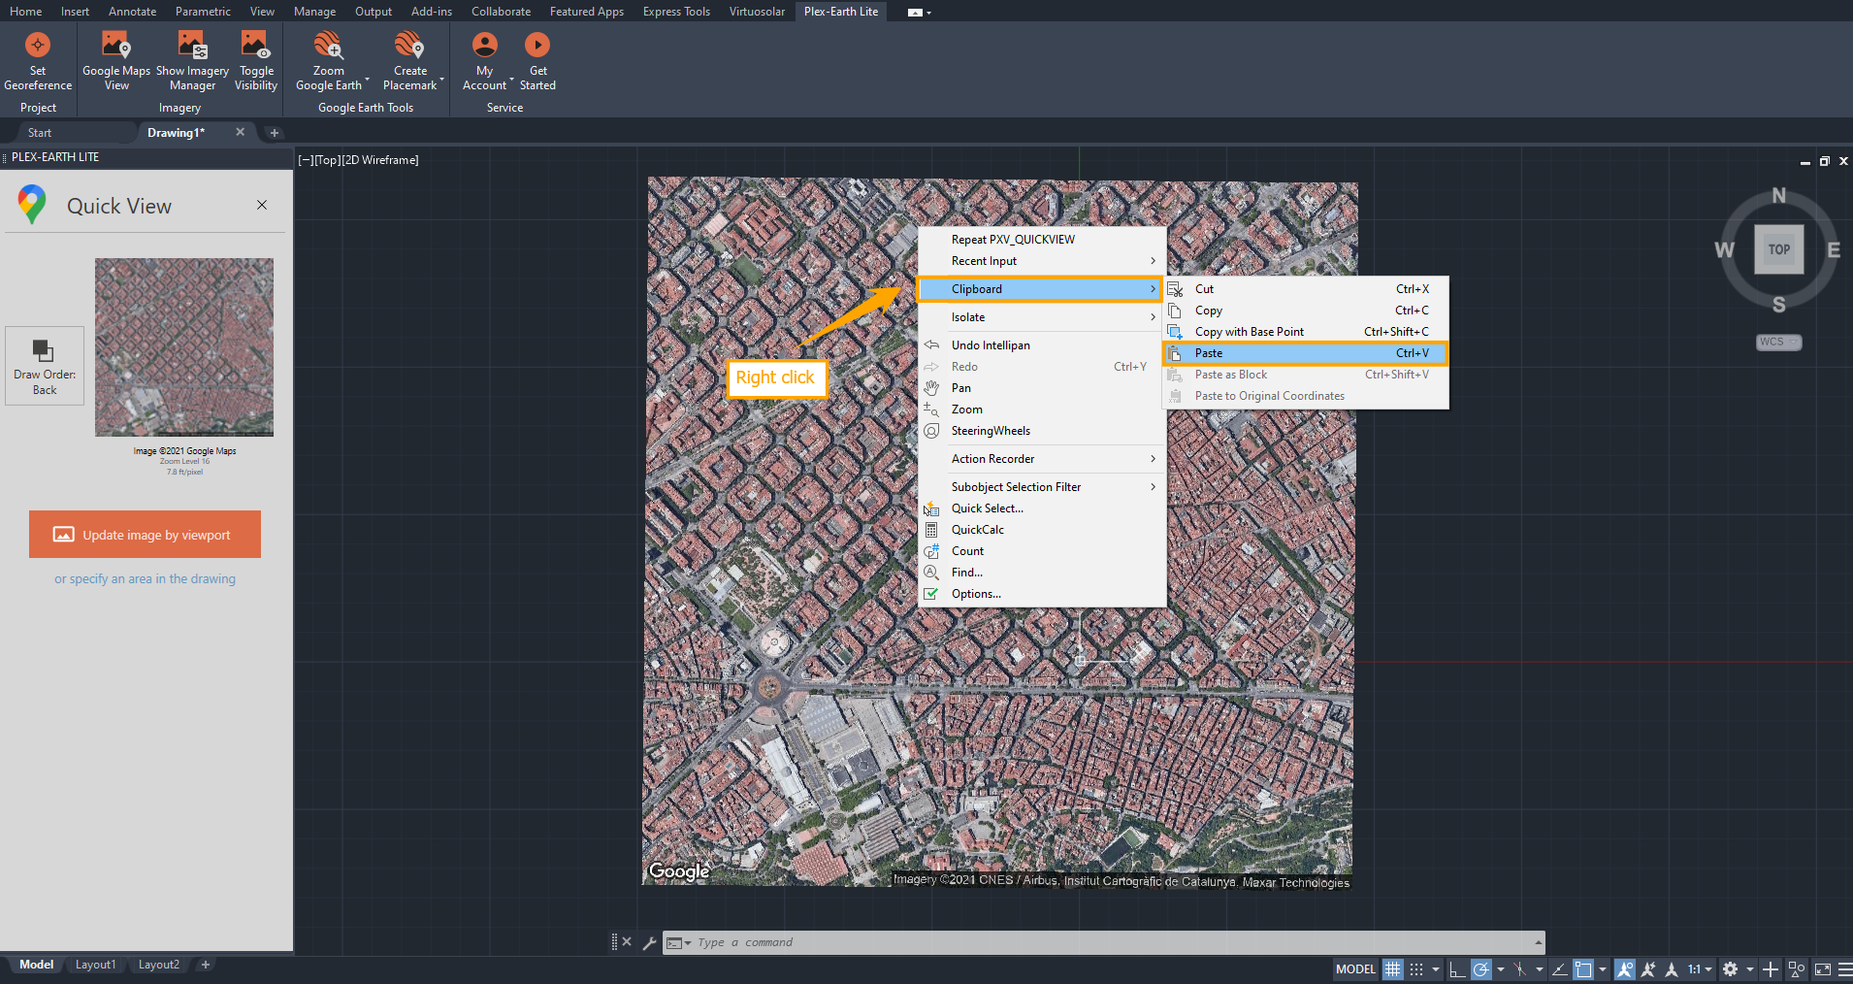
Task: Toggle object snap tracking in status bar
Action: [x=1559, y=968]
